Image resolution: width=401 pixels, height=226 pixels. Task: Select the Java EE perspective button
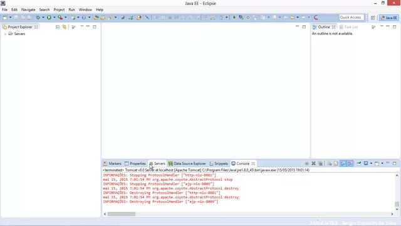tap(388, 18)
